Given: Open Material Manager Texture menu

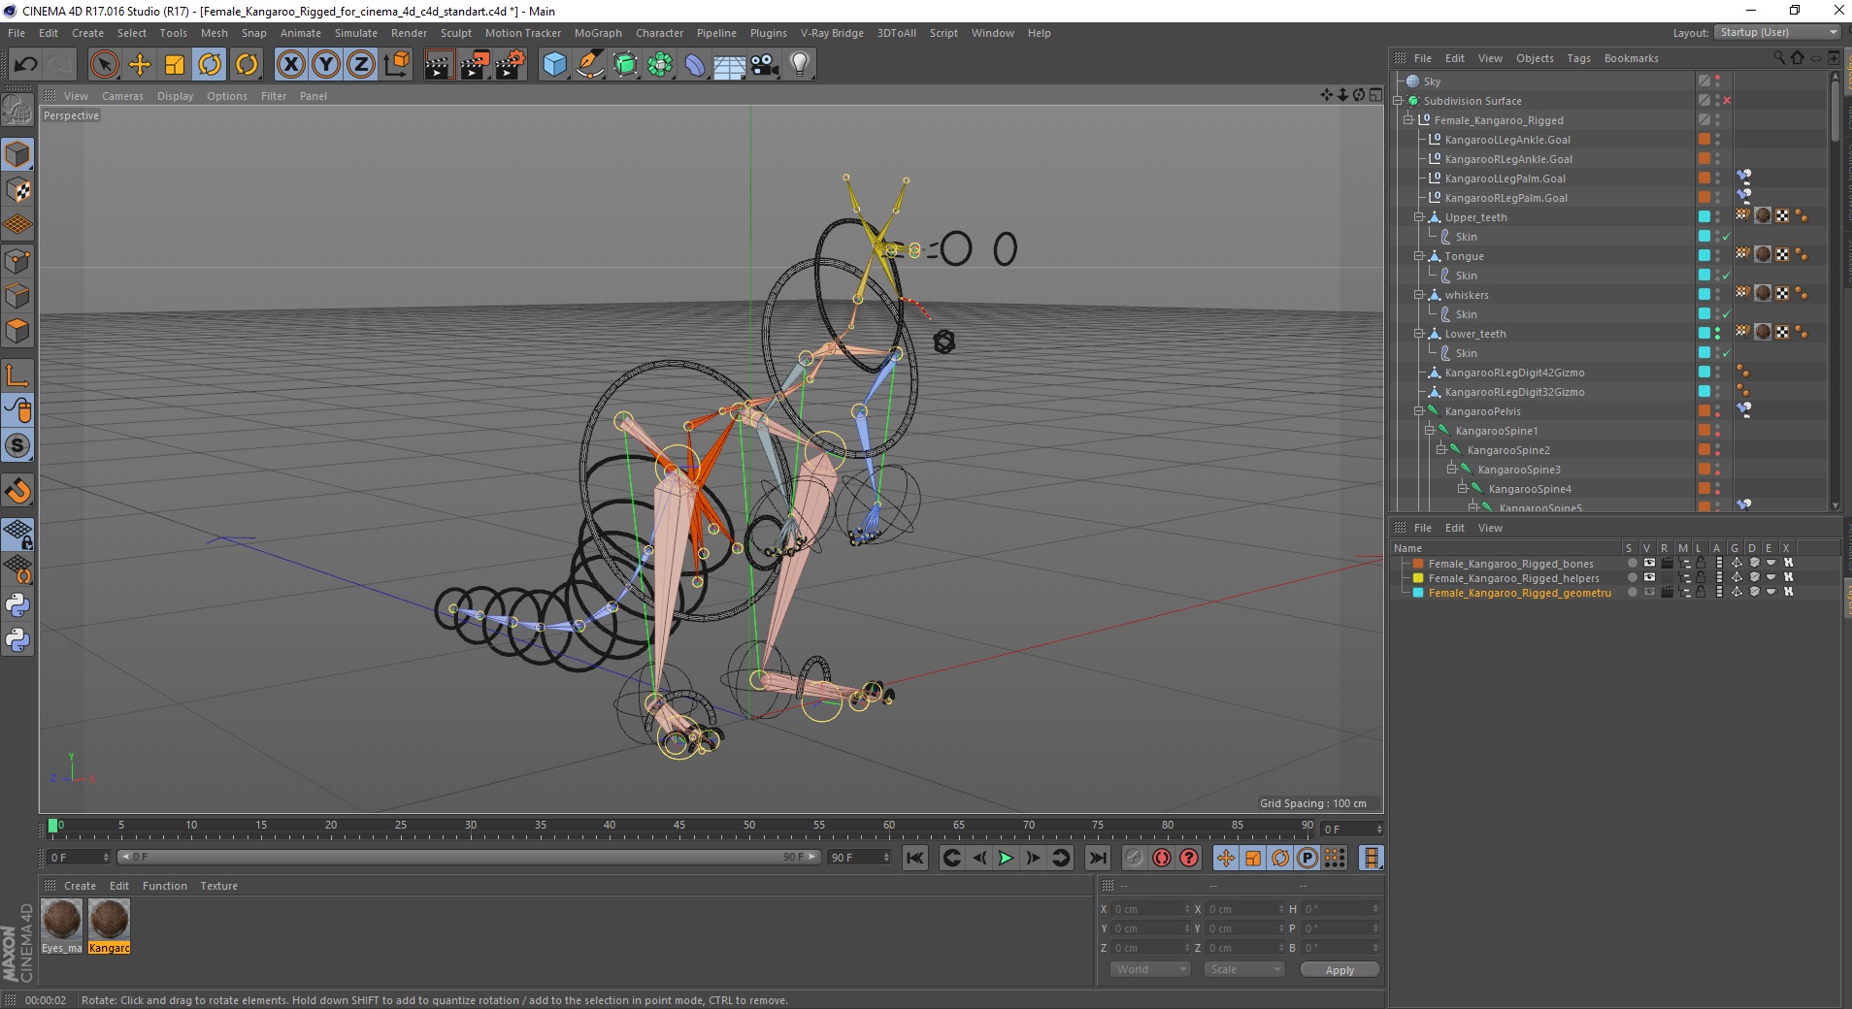Looking at the screenshot, I should pos(218,886).
